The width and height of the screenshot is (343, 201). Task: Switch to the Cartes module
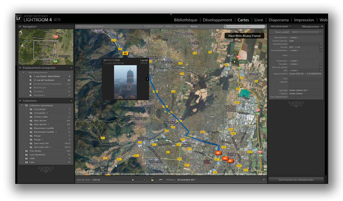point(243,20)
